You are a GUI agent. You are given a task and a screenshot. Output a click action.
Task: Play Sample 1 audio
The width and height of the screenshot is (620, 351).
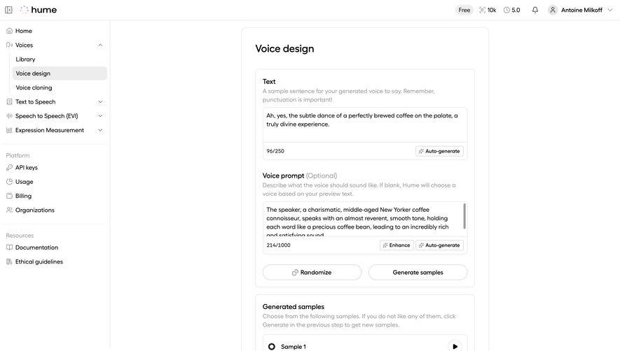point(455,346)
